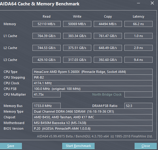
Task: Select L2 Cache Copy 648.49 GB/s
Action: pos(108,48)
